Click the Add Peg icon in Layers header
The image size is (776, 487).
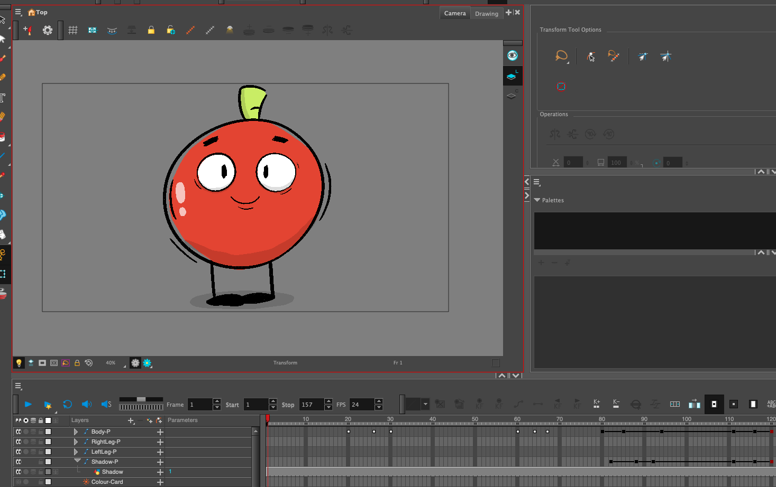[x=159, y=420]
